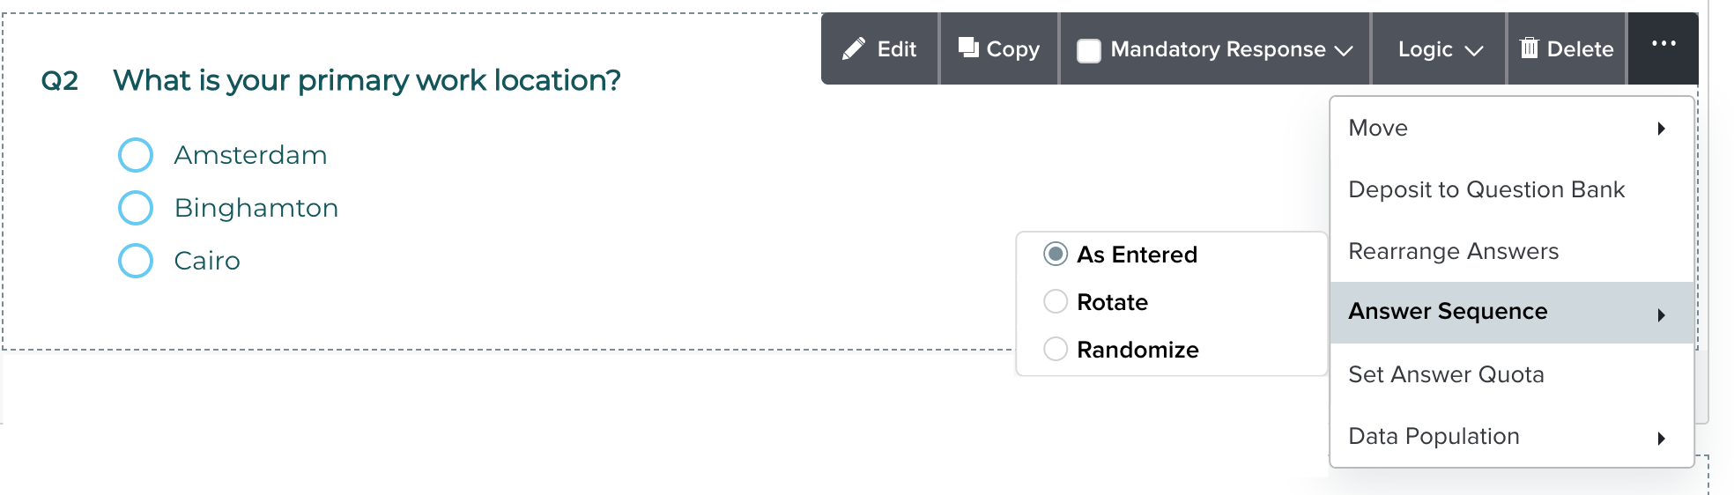Open Set Answer Quota option

coord(1446,374)
